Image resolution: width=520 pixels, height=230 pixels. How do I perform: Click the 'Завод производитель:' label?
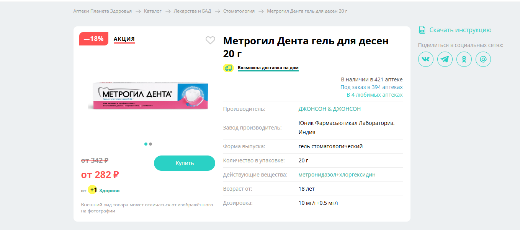pyautogui.click(x=252, y=128)
